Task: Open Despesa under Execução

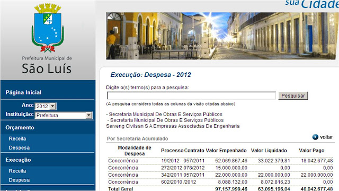Action: coord(19,180)
